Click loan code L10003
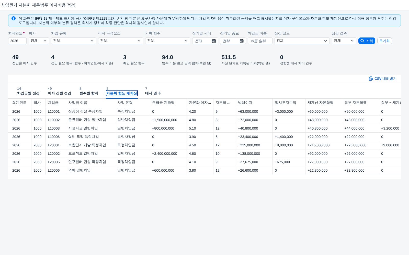The width and height of the screenshot is (409, 255). tap(54, 128)
